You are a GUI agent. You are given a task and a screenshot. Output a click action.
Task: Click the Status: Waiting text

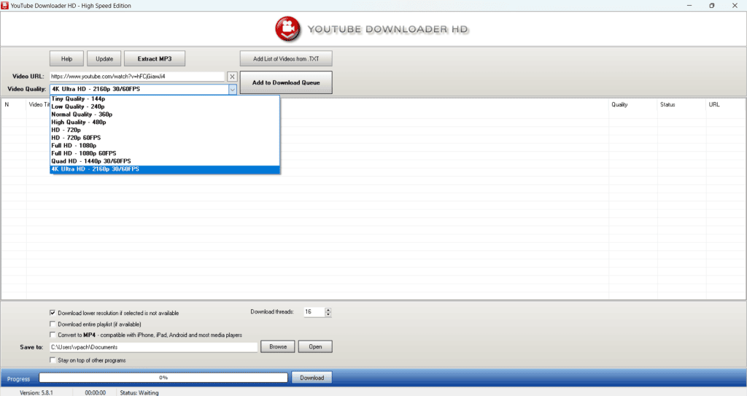139,392
